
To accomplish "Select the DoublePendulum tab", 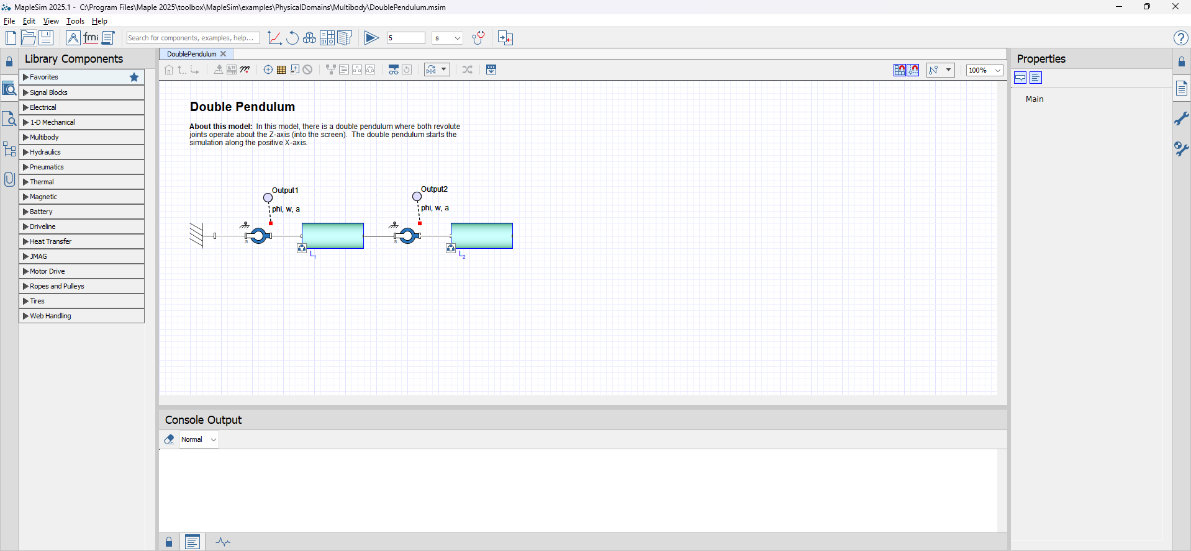I will (191, 54).
